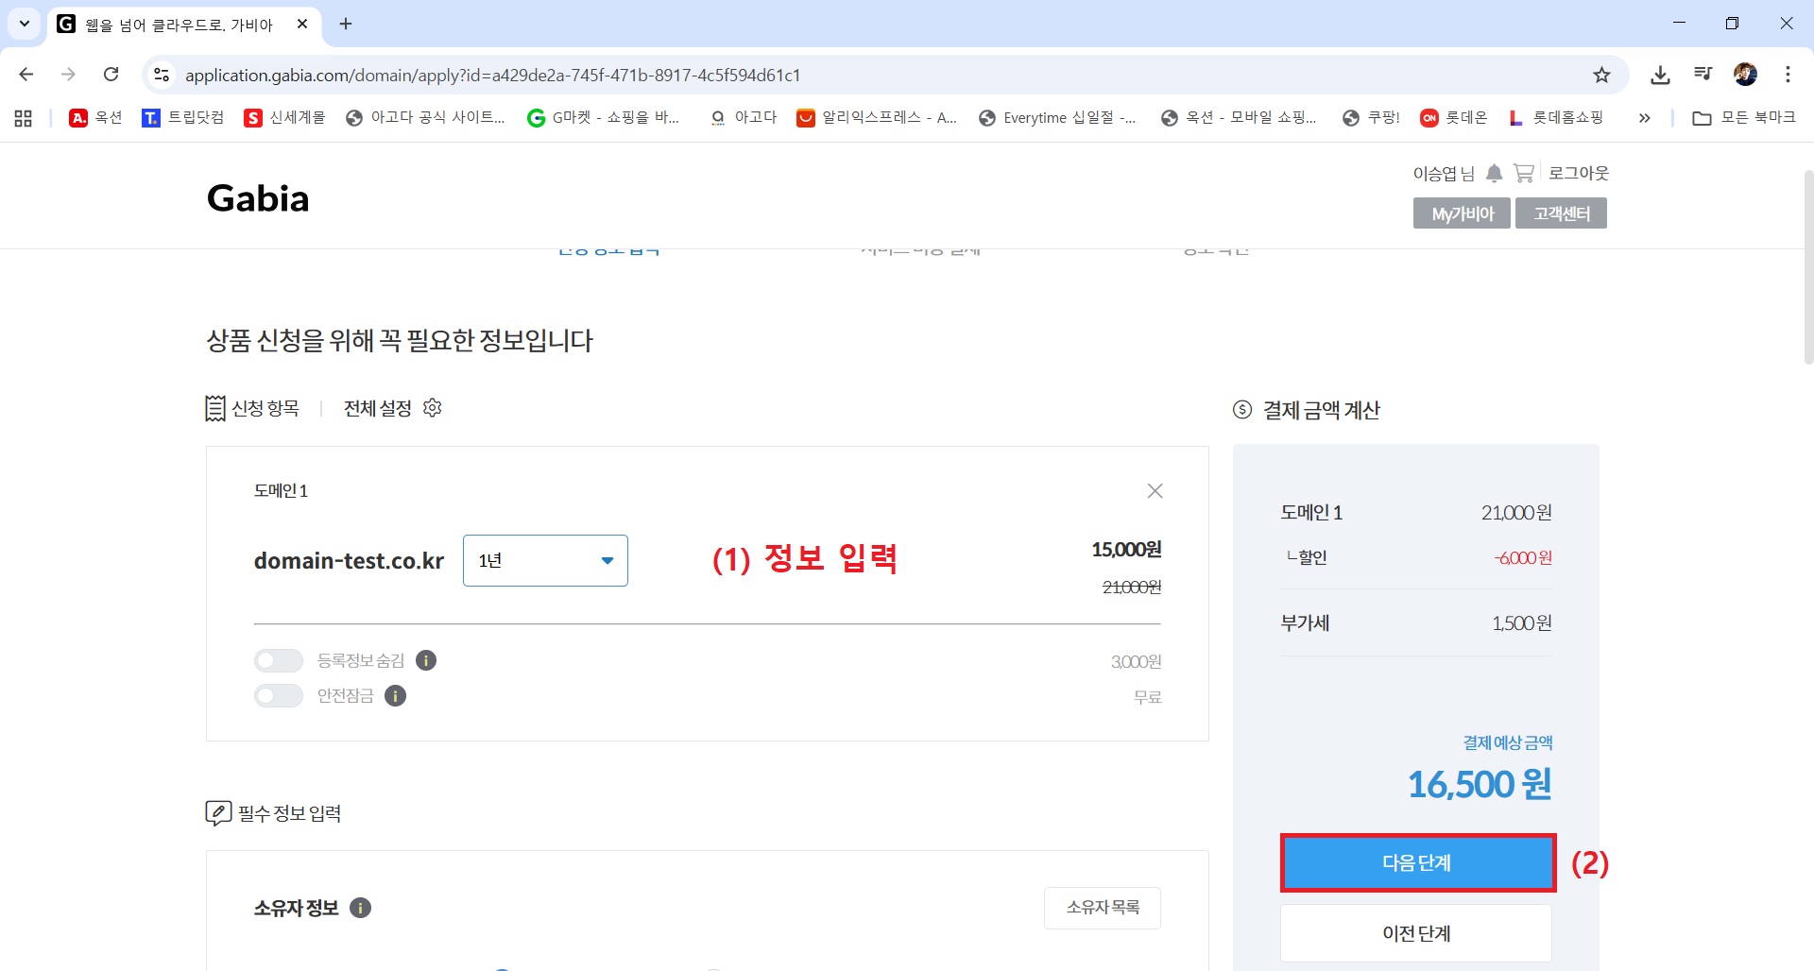Click the 이전 단계 button
The image size is (1814, 971).
(1416, 933)
